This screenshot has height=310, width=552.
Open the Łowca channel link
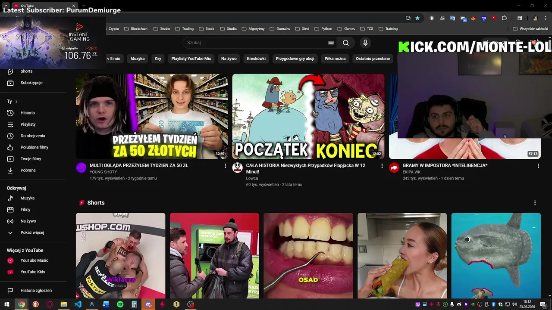pyautogui.click(x=252, y=178)
